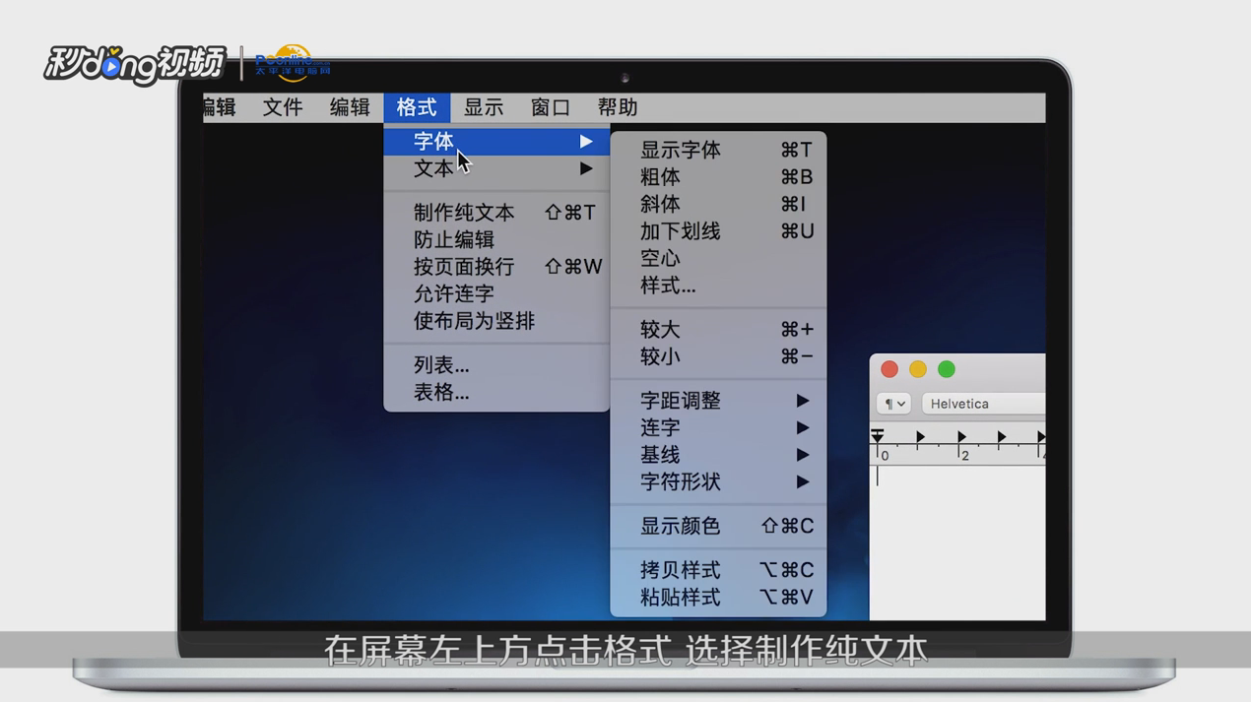Screen dimensions: 1251x702
Task: Apply 粗体 from the font submenu
Action: [718, 177]
